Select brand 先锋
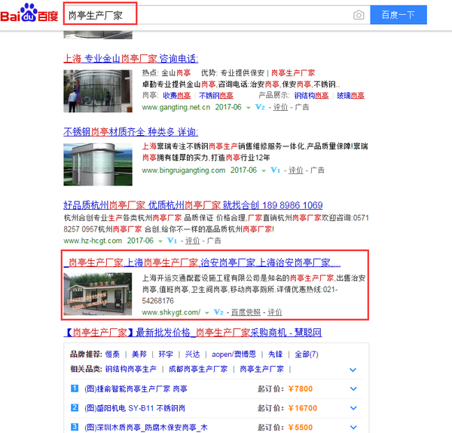This screenshot has width=452, height=433. point(275,355)
